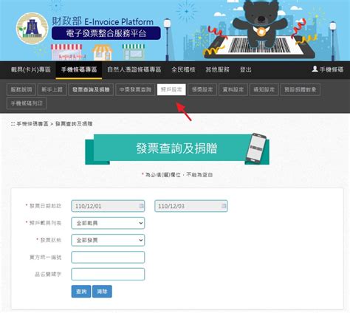The height and width of the screenshot is (313, 350).
Task: Click the Ministry of Finance logo
Action: tap(32, 28)
